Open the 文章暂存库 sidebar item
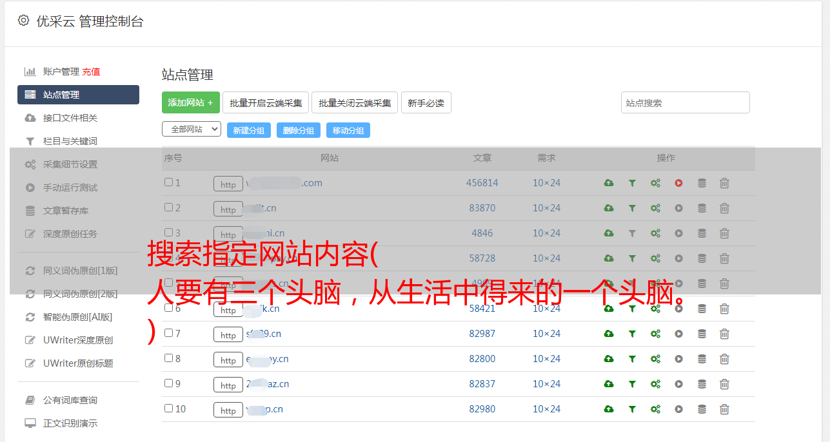Image resolution: width=830 pixels, height=442 pixels. click(66, 211)
